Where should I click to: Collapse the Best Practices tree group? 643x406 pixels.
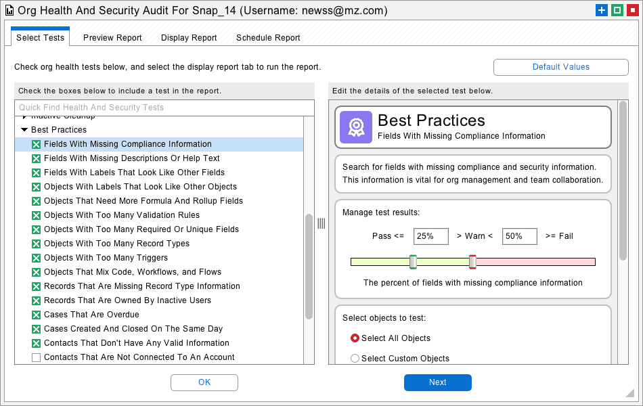coord(24,130)
